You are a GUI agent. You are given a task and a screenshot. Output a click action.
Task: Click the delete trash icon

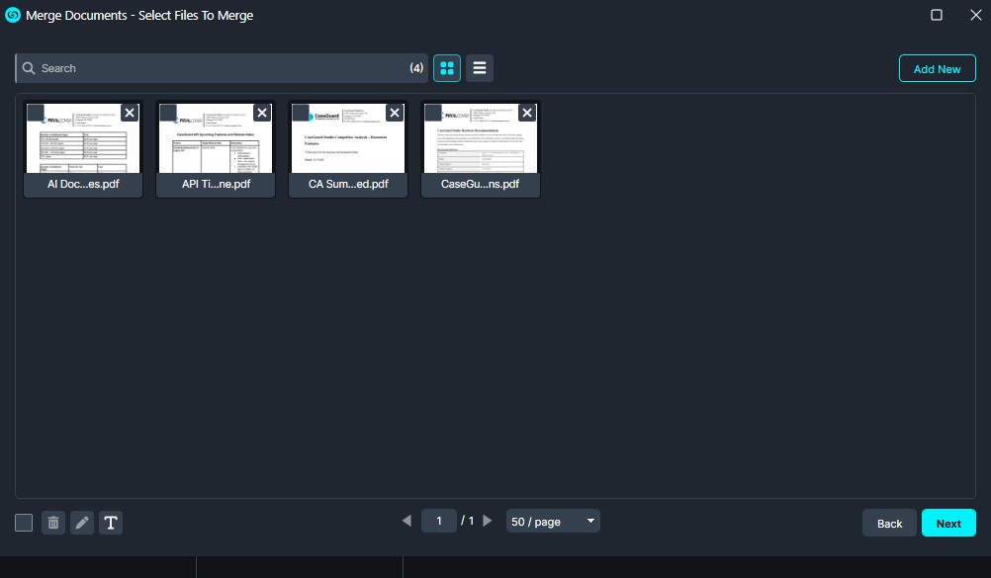[53, 522]
